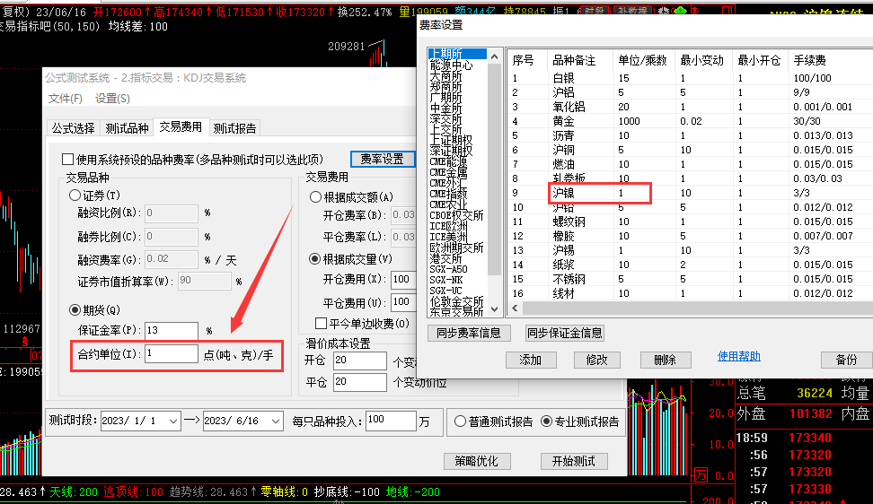Image resolution: width=873 pixels, height=504 pixels.
Task: Click the 保证金率(P) input field
Action: 172,331
